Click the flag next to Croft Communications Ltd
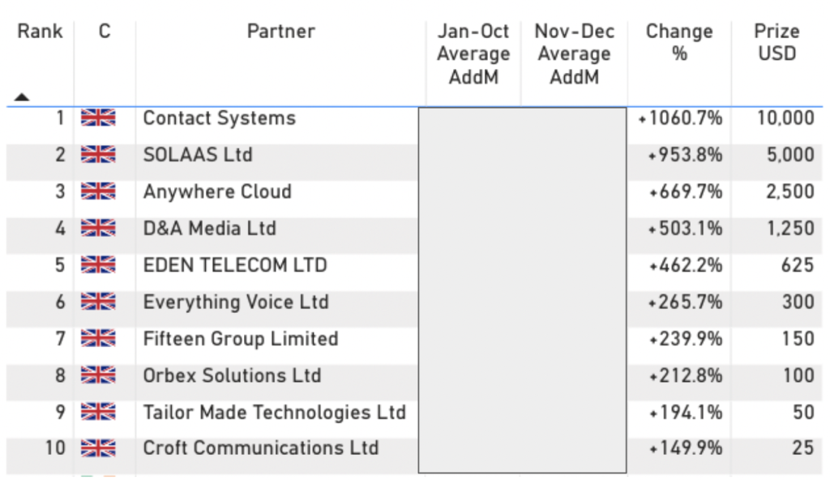 tap(98, 448)
